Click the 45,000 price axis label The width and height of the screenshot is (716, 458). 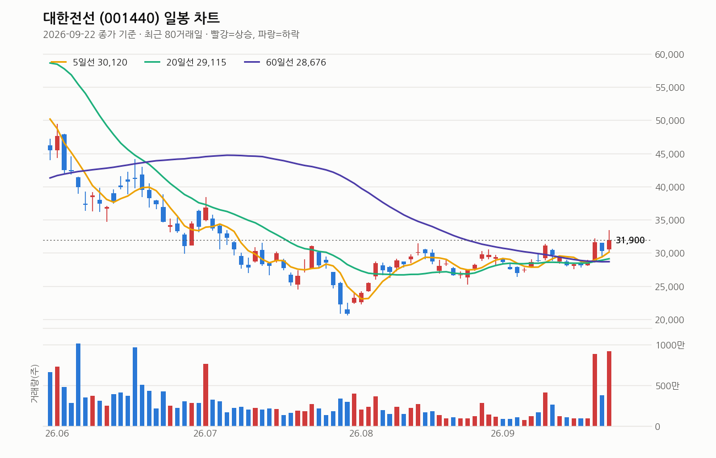tap(669, 154)
